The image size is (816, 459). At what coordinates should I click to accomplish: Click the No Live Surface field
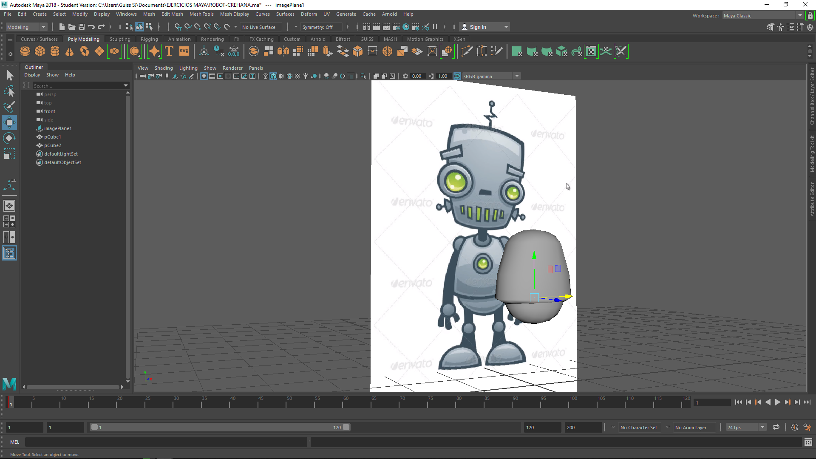pos(260,27)
